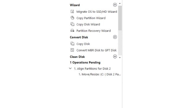Select Convert MBR Disk to GPT Disk
Viewport: 190px width, 108px height.
point(96,50)
